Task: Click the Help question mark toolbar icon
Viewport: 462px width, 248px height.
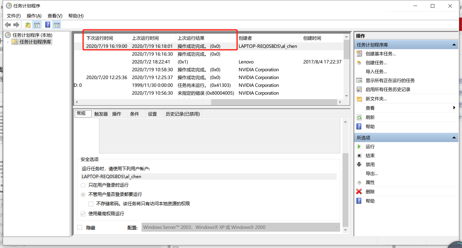Action: pos(48,25)
